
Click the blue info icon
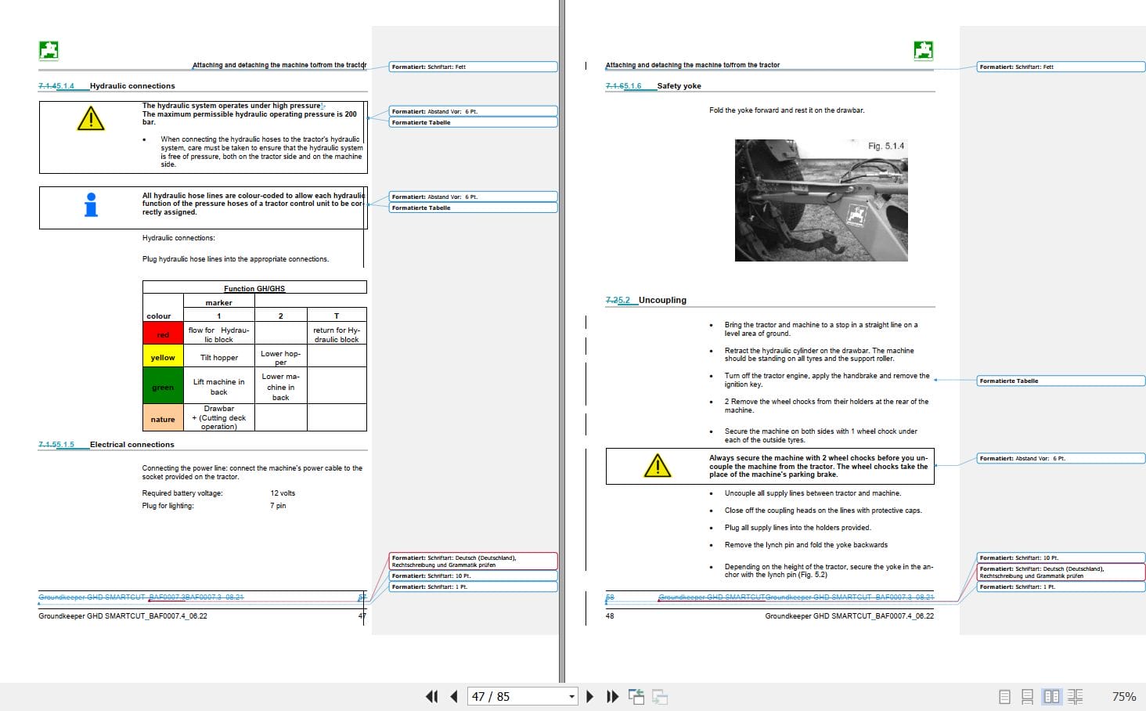click(92, 204)
